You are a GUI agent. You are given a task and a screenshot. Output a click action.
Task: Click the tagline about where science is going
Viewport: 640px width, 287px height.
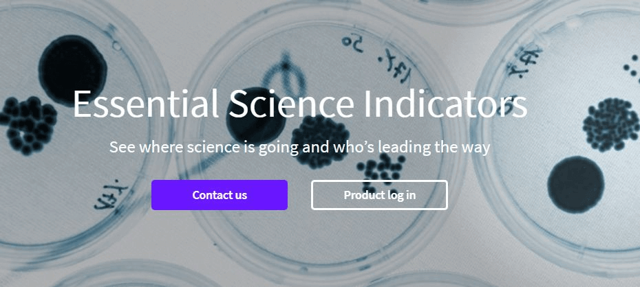pyautogui.click(x=299, y=148)
